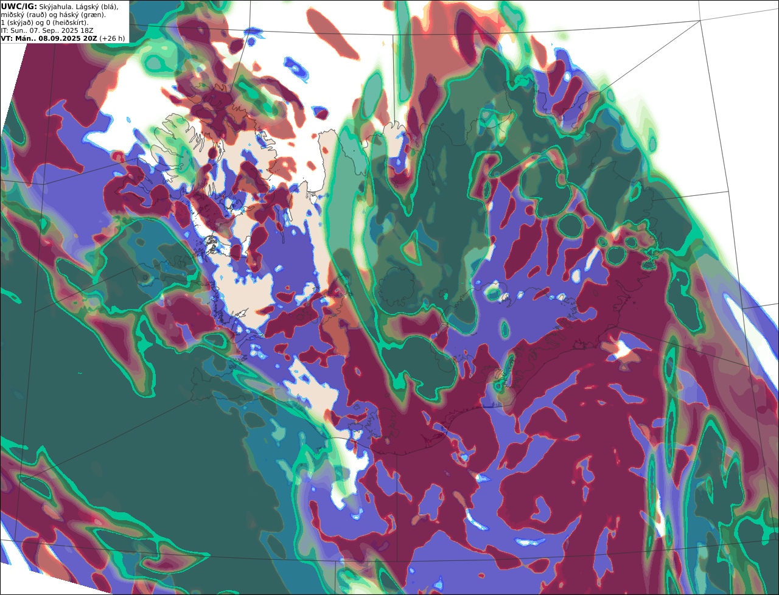Click the "(+26 h)" forecast offset
779x595 pixels.
[x=113, y=38]
